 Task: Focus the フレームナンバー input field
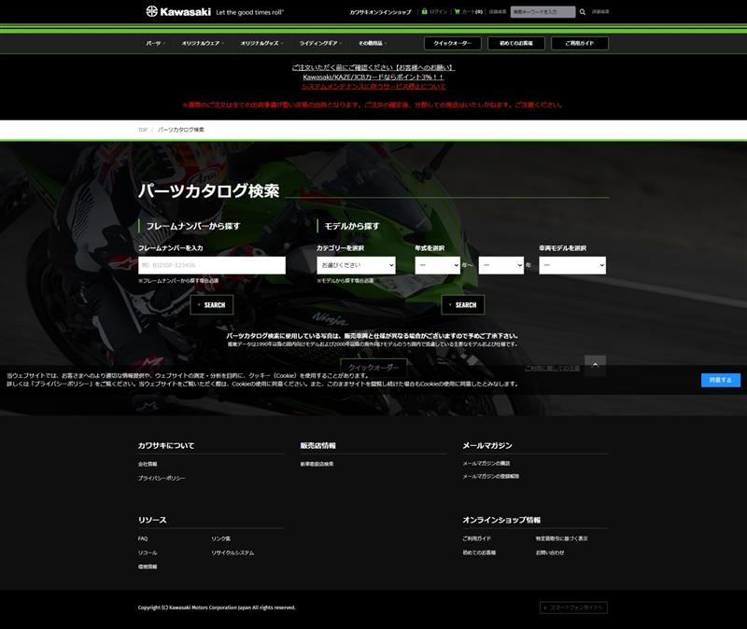click(x=212, y=265)
